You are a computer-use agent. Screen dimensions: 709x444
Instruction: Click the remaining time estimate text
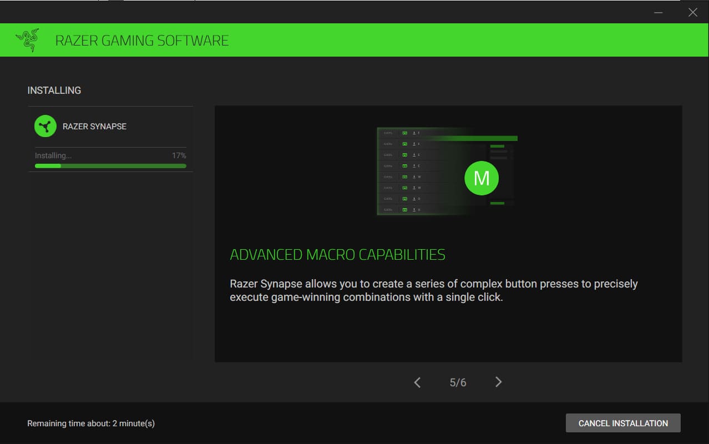(x=91, y=423)
